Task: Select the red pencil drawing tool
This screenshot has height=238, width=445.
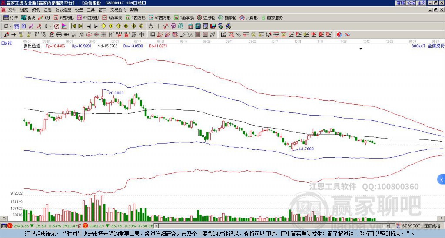Action: [x=6, y=35]
